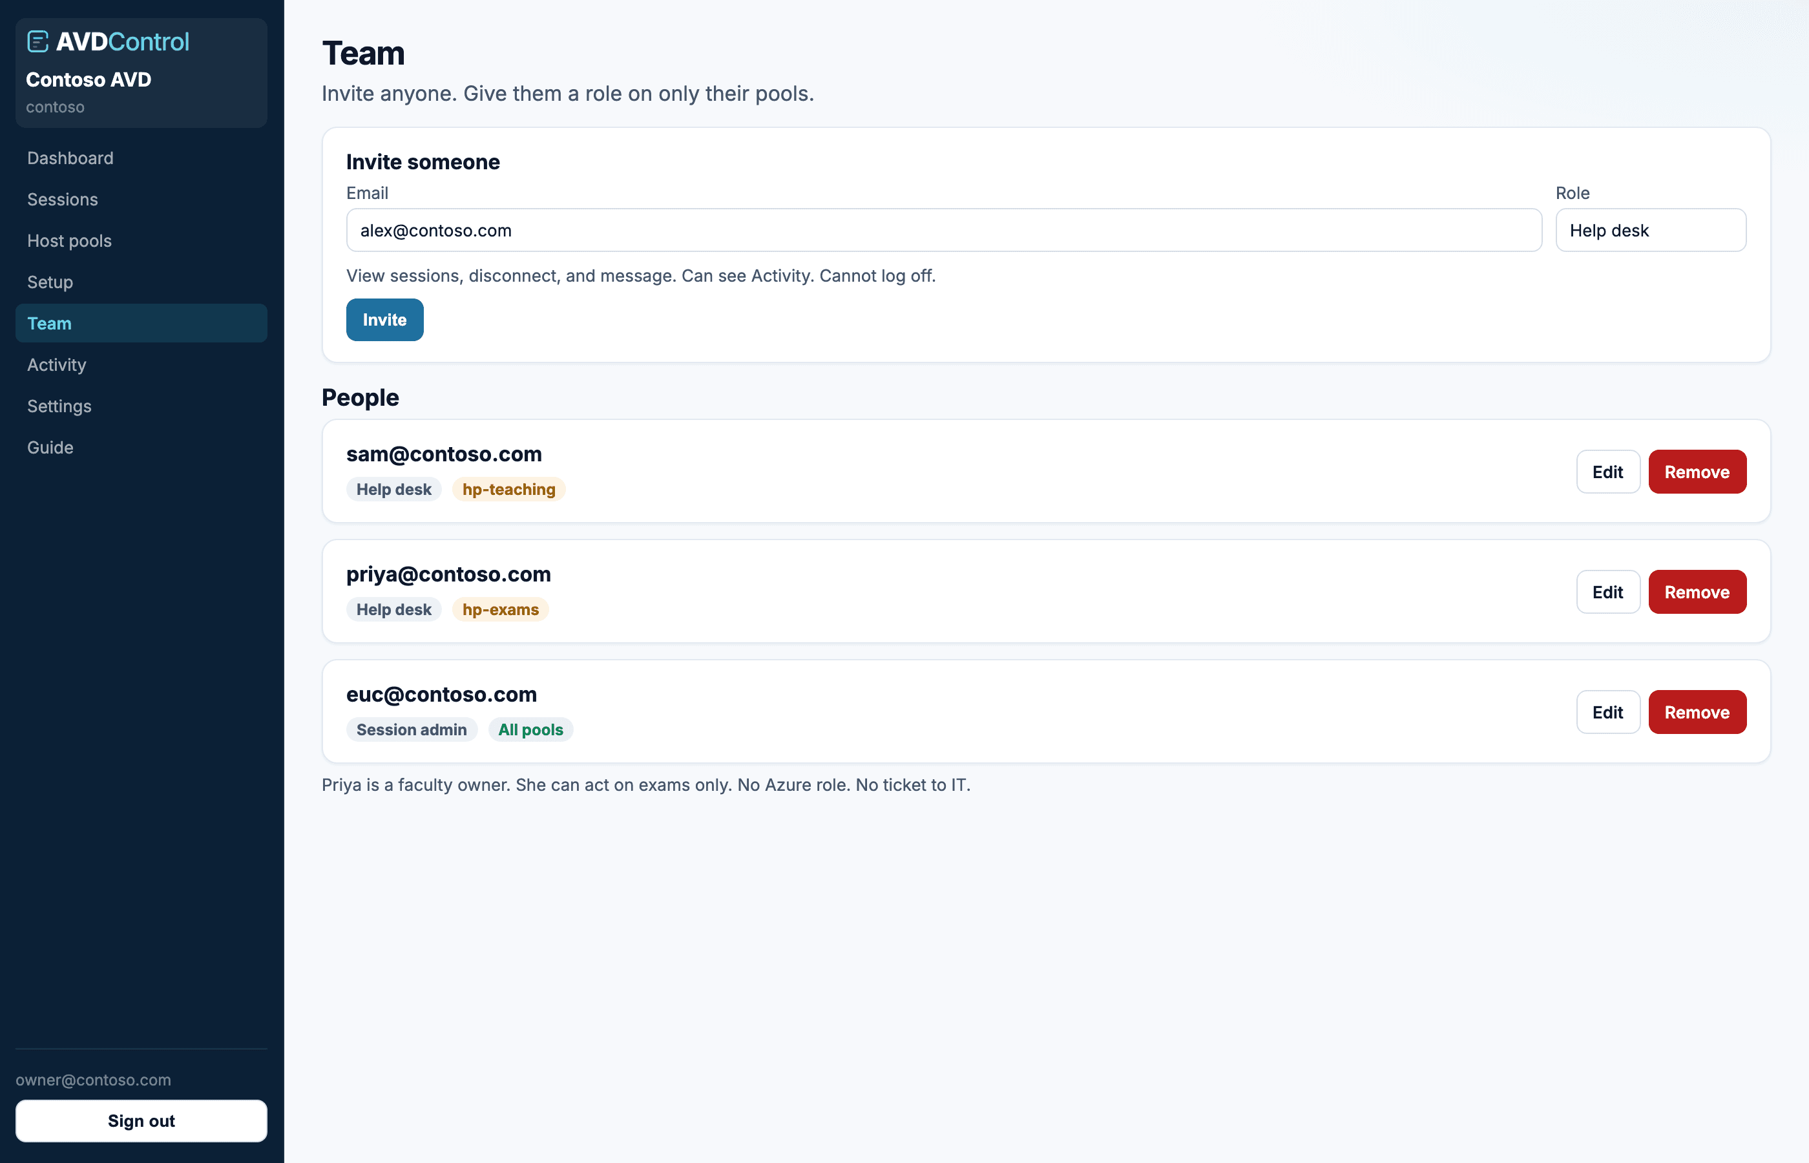
Task: Click the People section heading
Action: click(360, 398)
